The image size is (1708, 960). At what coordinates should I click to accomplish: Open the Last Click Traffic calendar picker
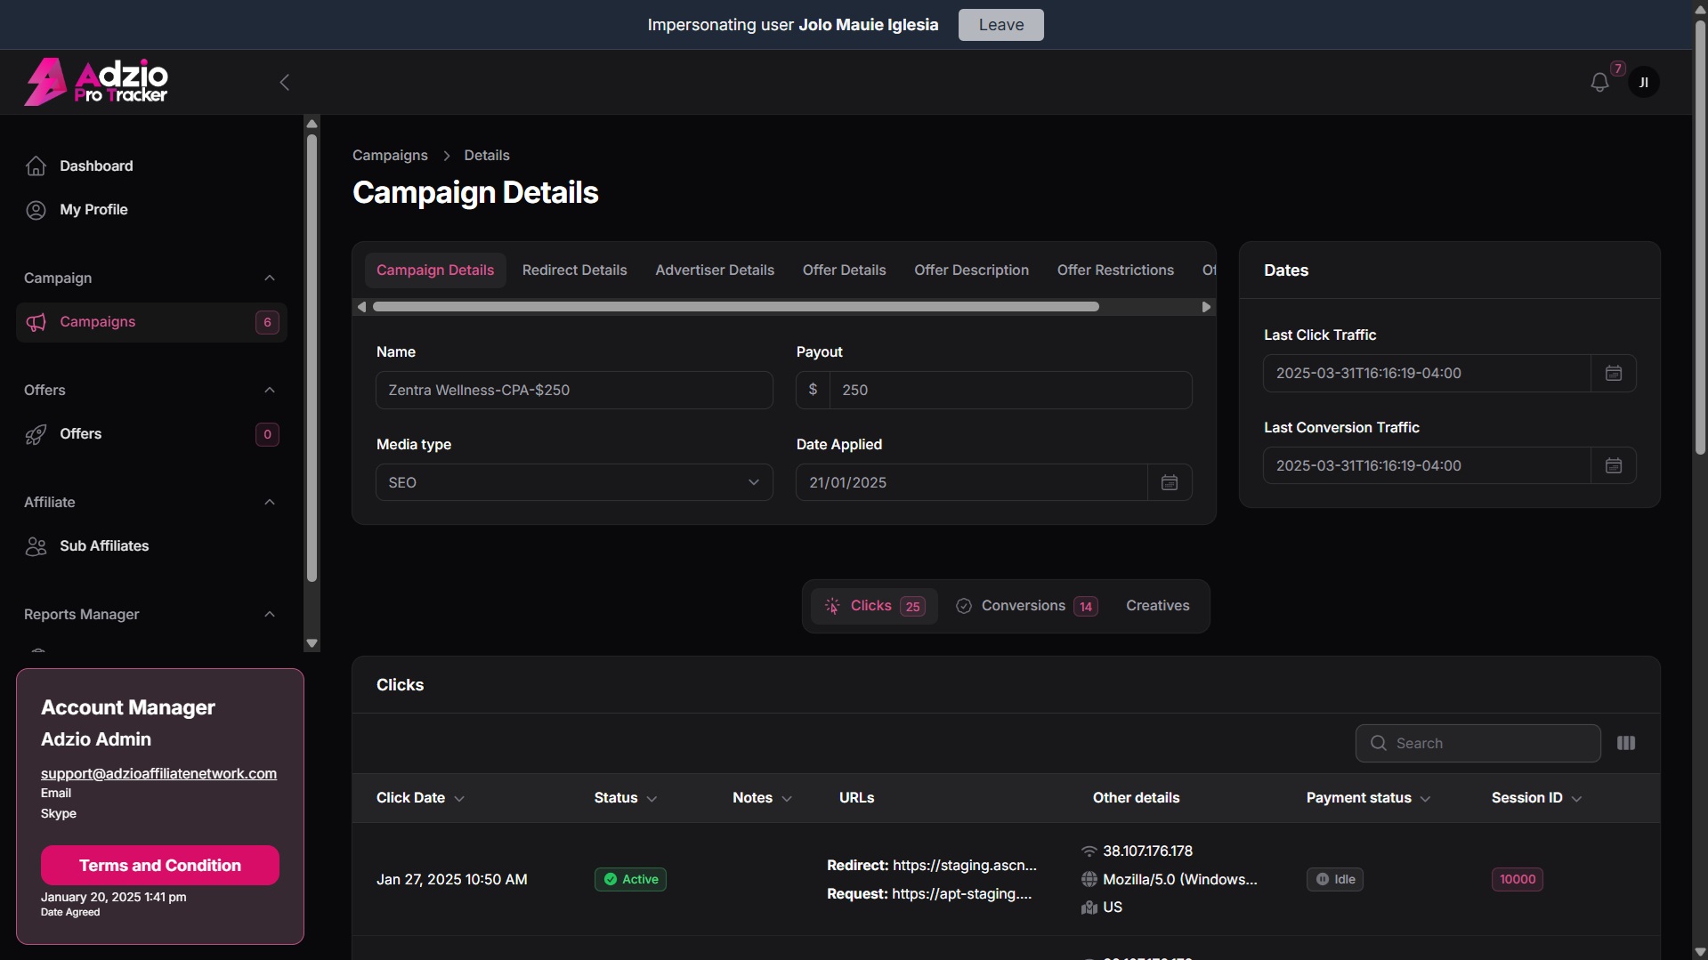pyautogui.click(x=1613, y=374)
